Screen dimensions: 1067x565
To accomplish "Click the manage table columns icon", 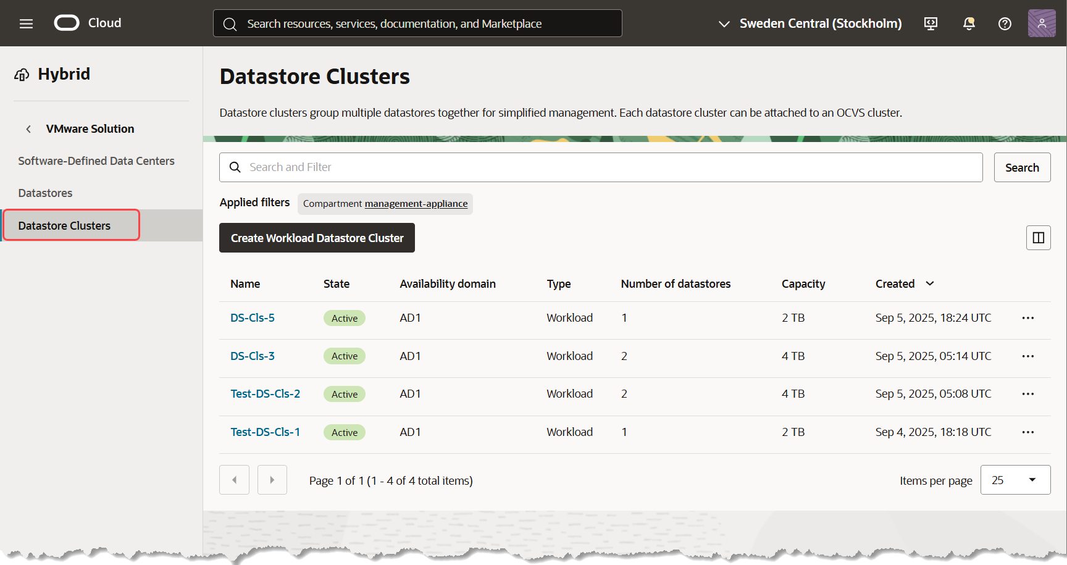I will (x=1038, y=238).
